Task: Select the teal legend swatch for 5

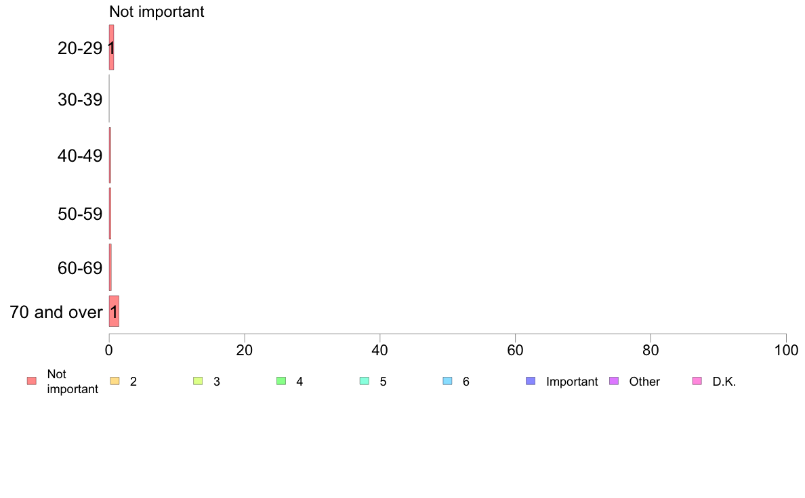Action: point(364,381)
